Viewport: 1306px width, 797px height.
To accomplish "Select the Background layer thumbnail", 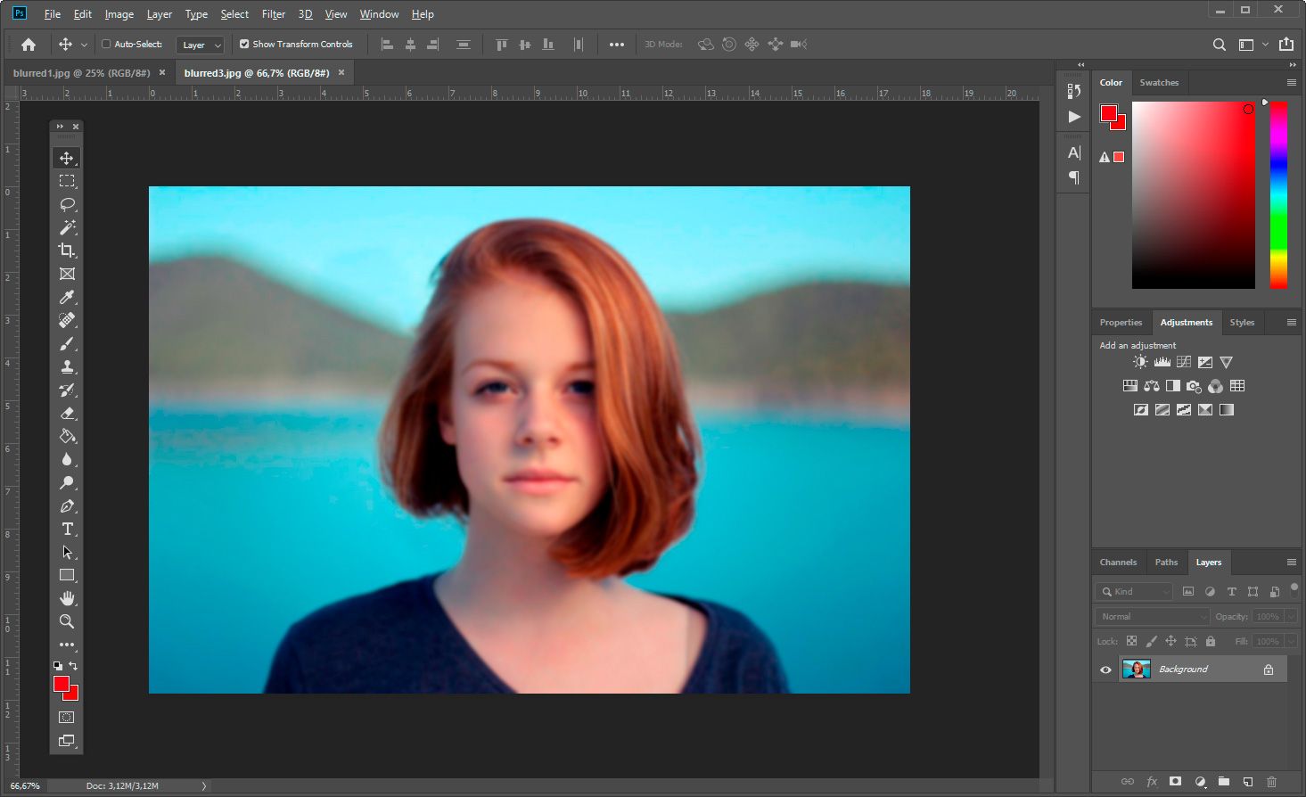I will pyautogui.click(x=1136, y=669).
